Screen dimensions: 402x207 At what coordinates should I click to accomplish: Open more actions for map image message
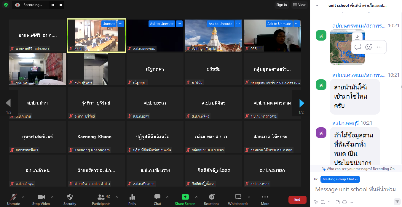coord(379,47)
